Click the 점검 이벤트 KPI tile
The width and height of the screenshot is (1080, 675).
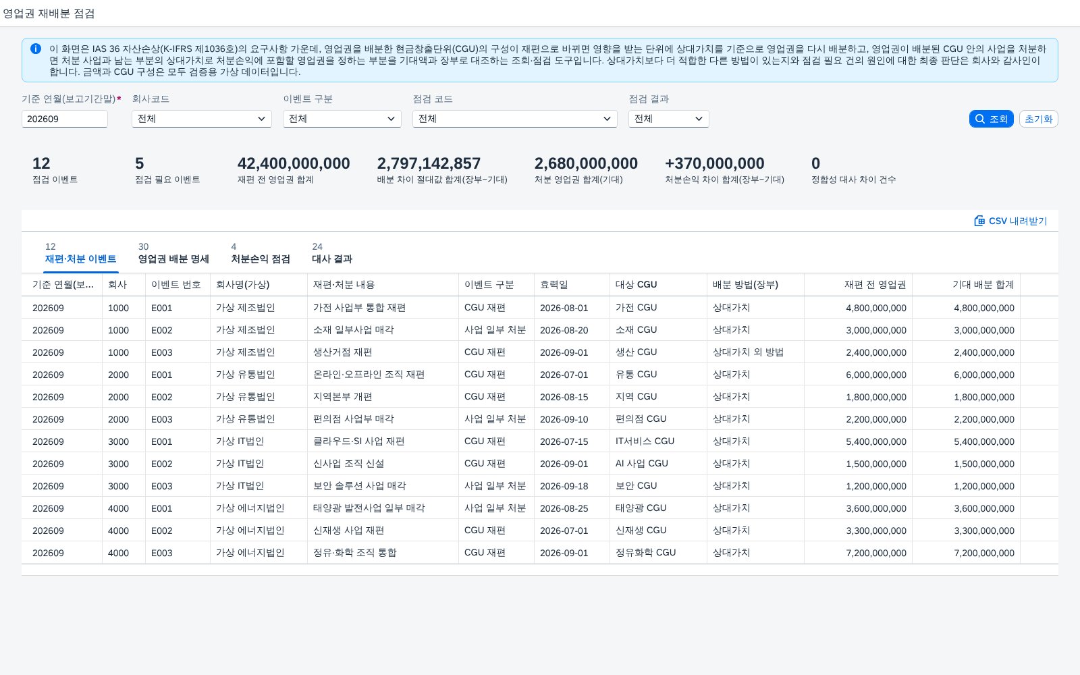point(55,170)
